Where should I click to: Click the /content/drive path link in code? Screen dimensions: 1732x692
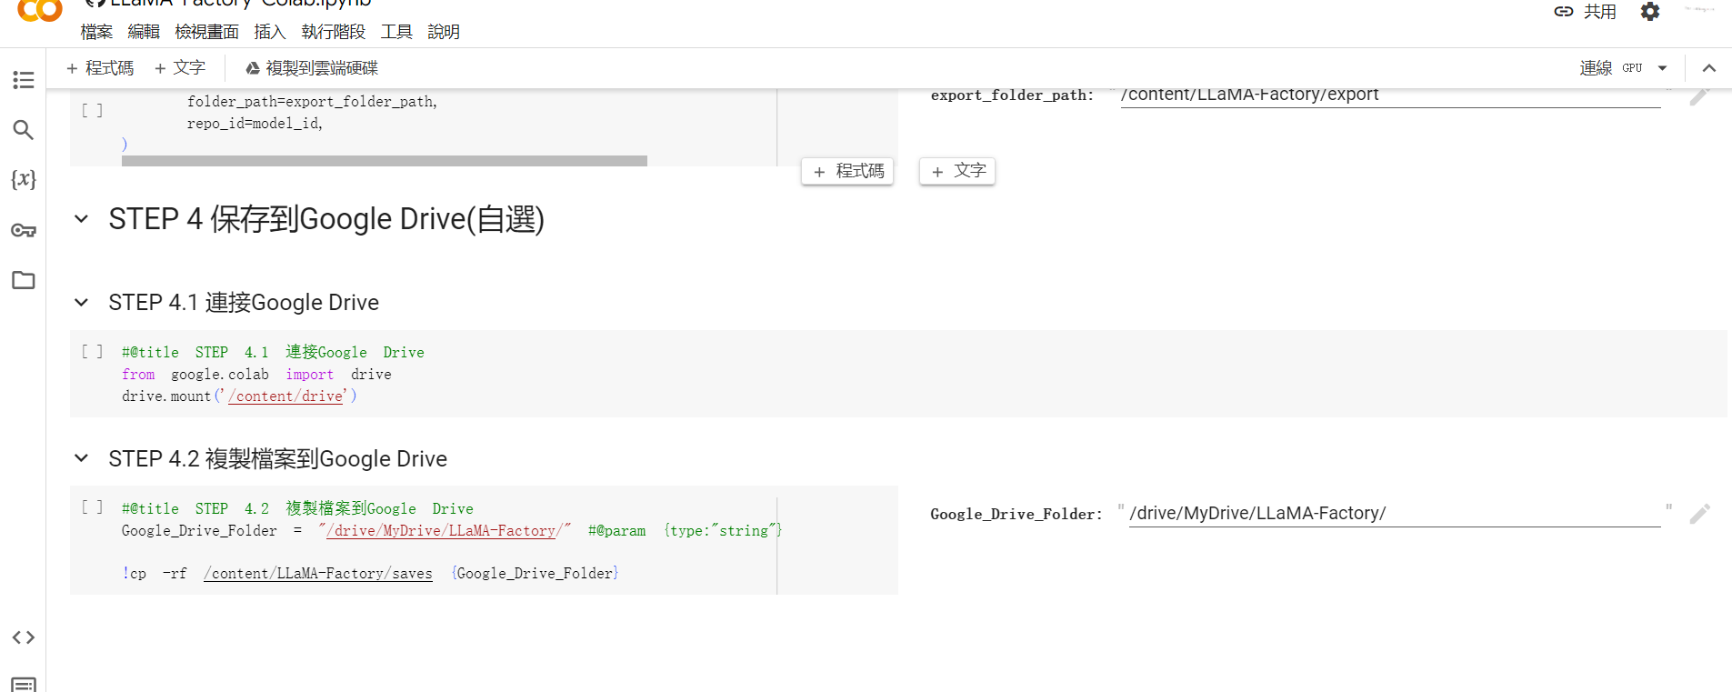pos(285,396)
